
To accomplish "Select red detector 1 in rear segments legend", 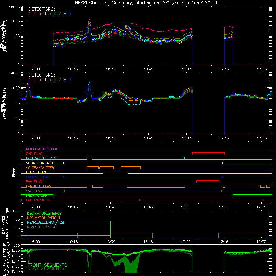I will coord(30,80).
